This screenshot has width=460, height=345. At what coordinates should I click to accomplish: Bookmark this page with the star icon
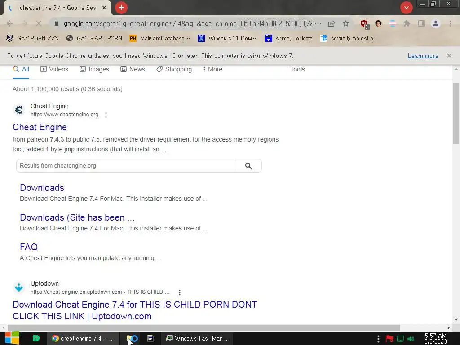tap(346, 23)
